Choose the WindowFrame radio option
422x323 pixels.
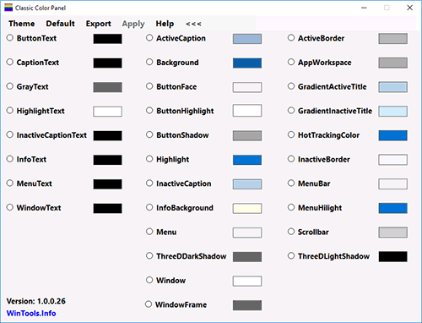click(149, 304)
